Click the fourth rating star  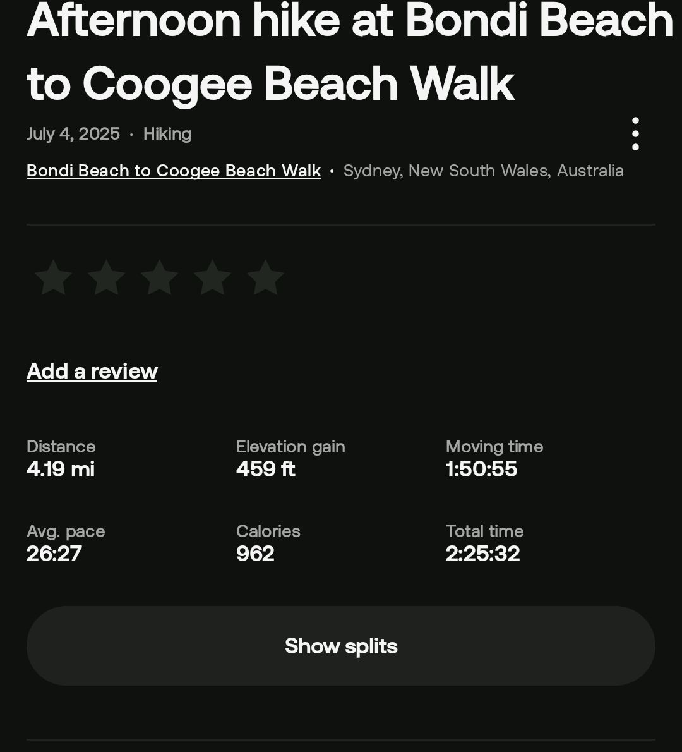tap(212, 277)
